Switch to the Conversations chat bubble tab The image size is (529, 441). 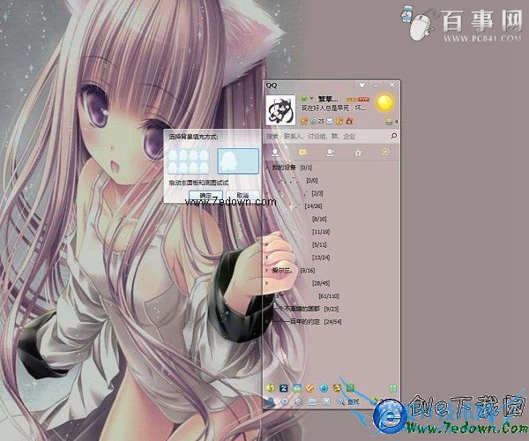[x=302, y=153]
